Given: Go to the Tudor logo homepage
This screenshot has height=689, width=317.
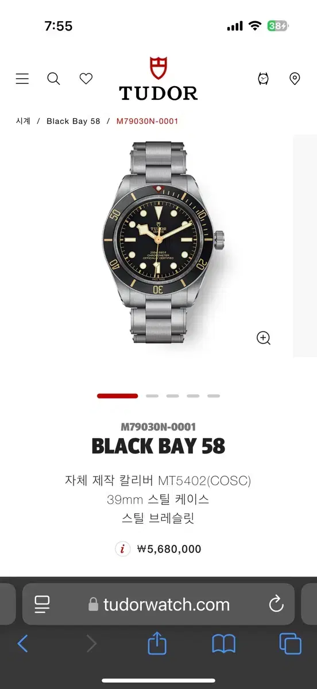Looking at the screenshot, I should pyautogui.click(x=158, y=79).
